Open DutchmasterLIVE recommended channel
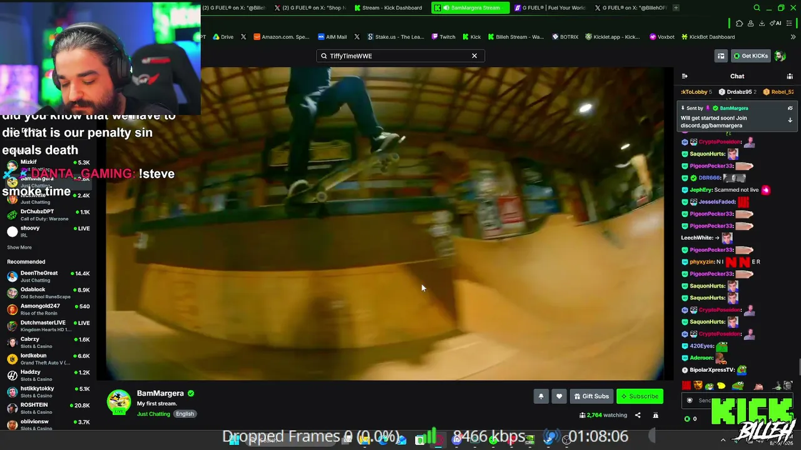801x450 pixels. [49, 326]
